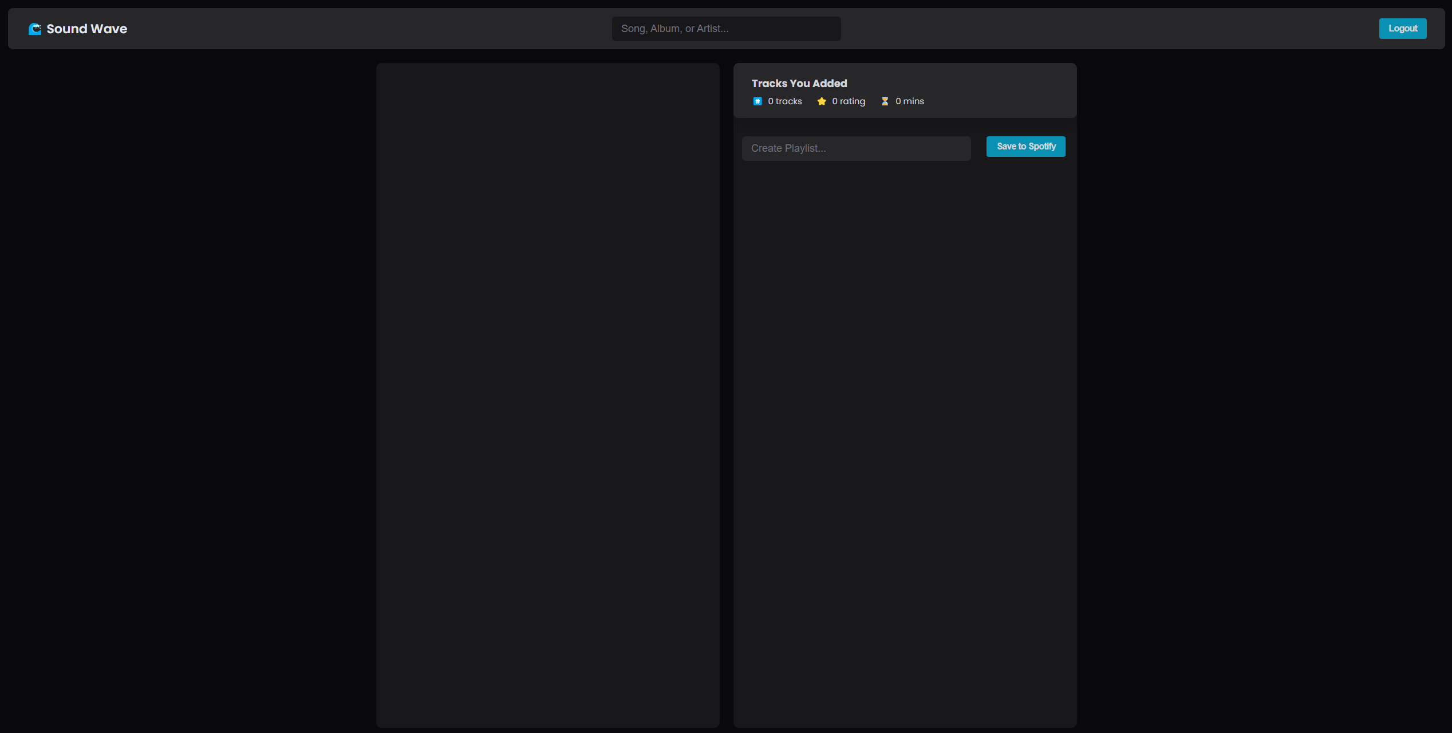Click the hourglass duration icon
This screenshot has height=733, width=1452.
[x=885, y=101]
